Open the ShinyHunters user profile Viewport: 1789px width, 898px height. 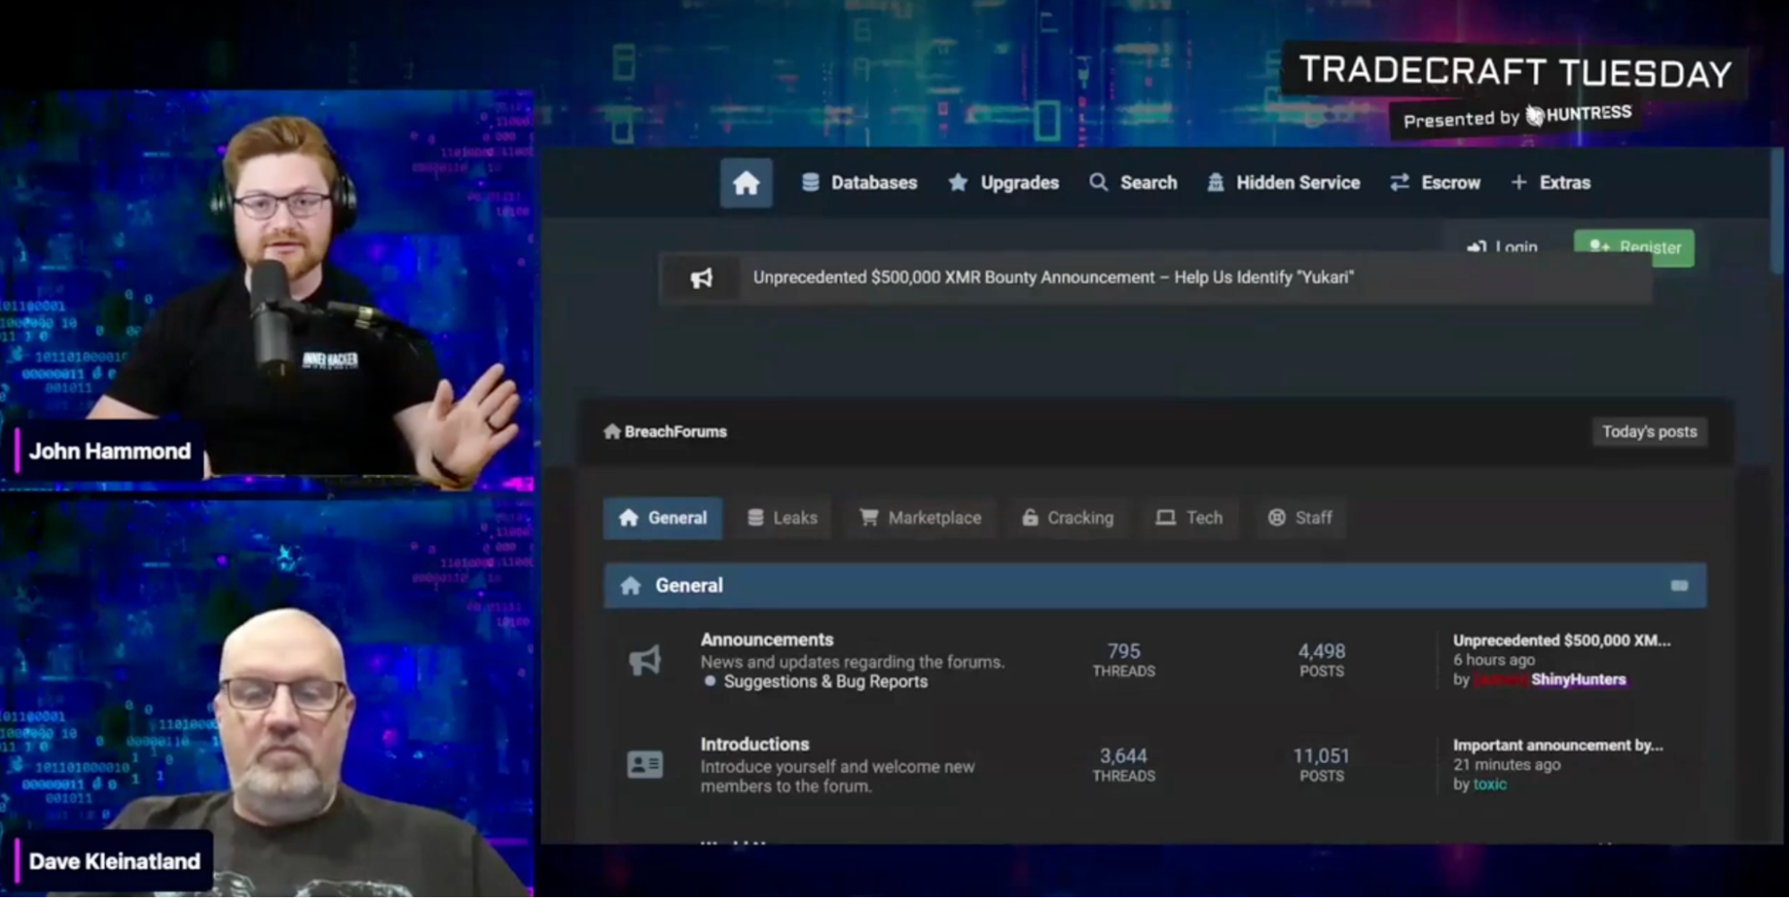[x=1578, y=681]
